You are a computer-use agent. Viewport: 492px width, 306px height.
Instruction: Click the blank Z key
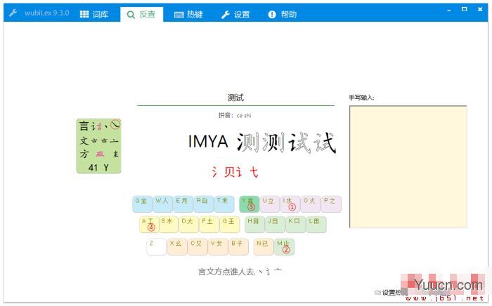[x=156, y=246]
